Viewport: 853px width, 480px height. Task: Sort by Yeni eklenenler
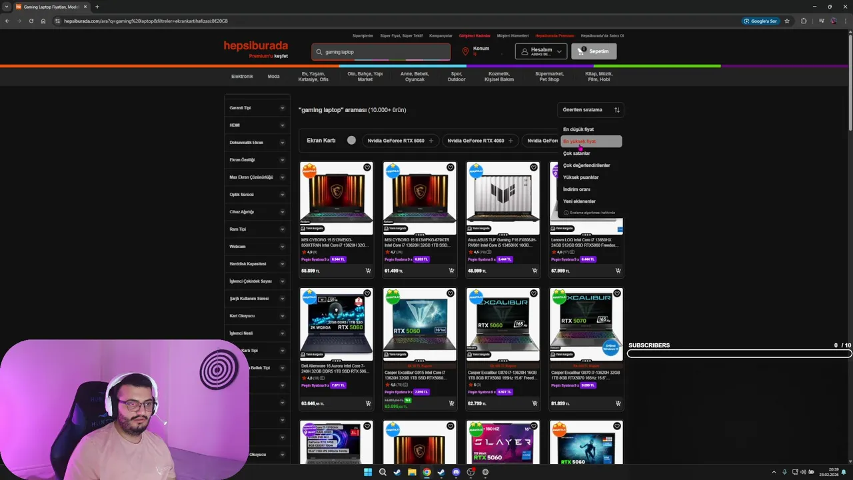(579, 201)
